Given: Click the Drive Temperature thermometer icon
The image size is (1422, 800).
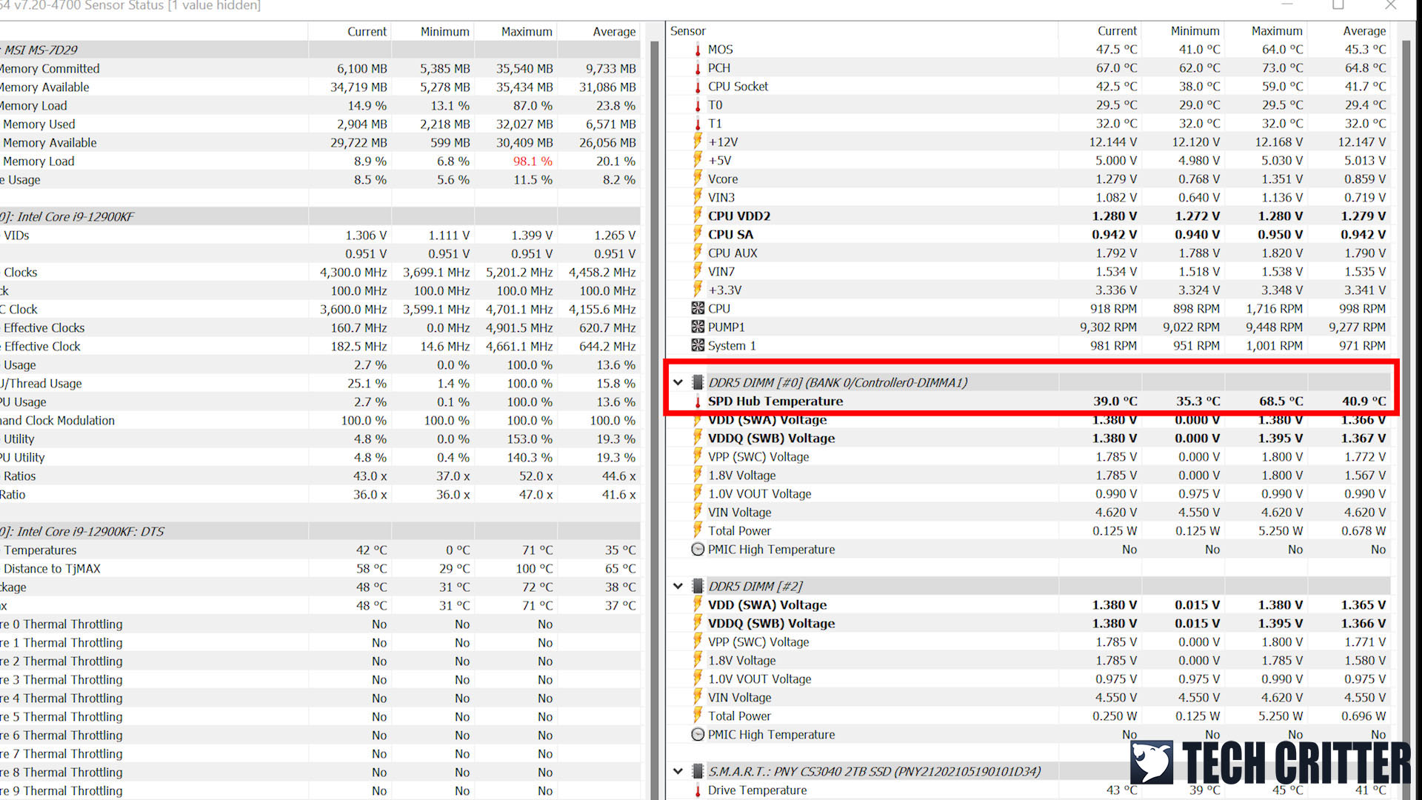Looking at the screenshot, I should point(698,790).
